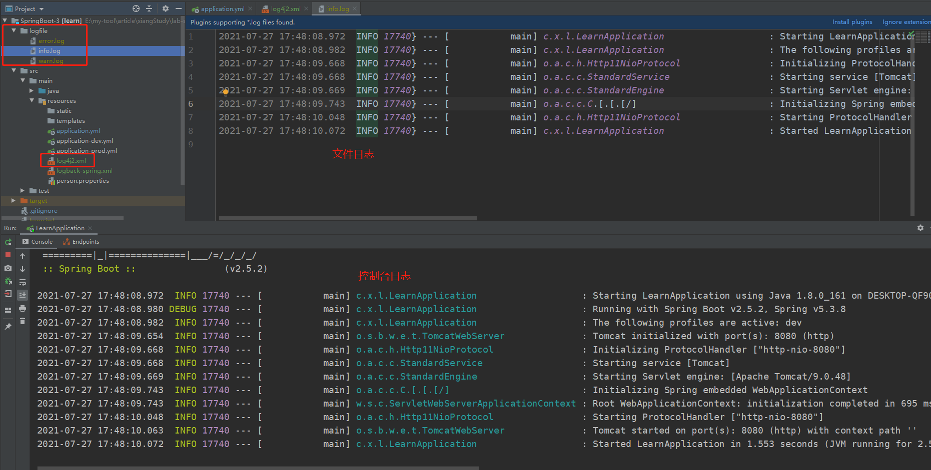The width and height of the screenshot is (931, 470).
Task: Collapse the src folder
Action: (x=14, y=70)
